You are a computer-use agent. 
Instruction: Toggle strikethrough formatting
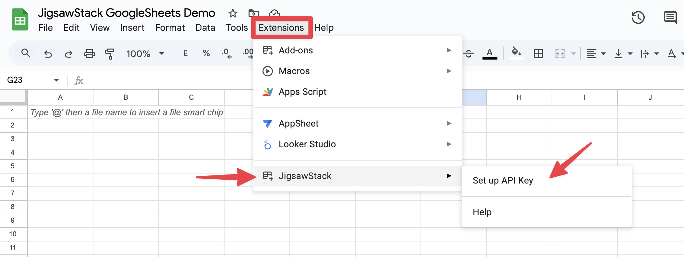469,54
